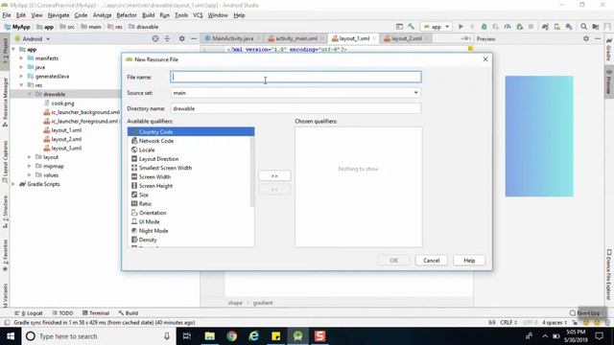Click the Help button in dialog
Viewport: 614px width, 345px height.
469,260
